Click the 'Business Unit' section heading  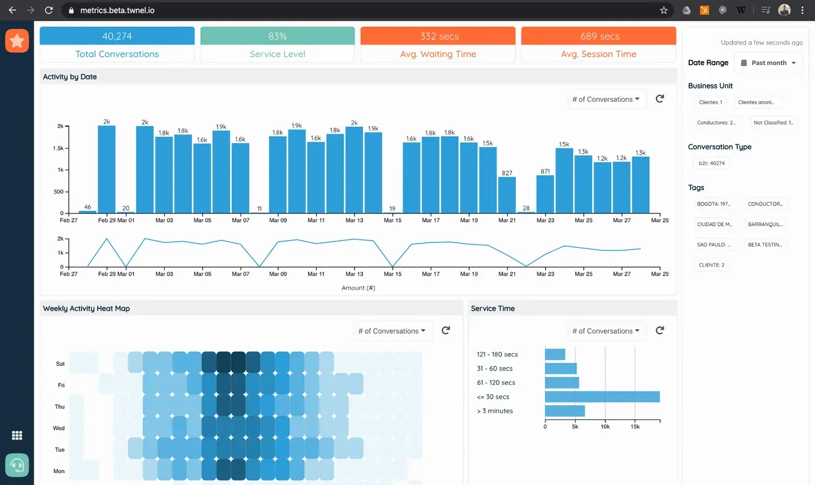coord(710,85)
